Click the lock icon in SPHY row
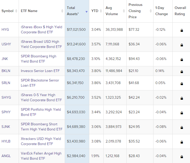This screenshot has height=163, width=190. coord(182,113)
